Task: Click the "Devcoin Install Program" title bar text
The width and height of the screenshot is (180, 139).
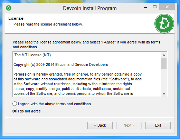Action: pyautogui.click(x=90, y=8)
